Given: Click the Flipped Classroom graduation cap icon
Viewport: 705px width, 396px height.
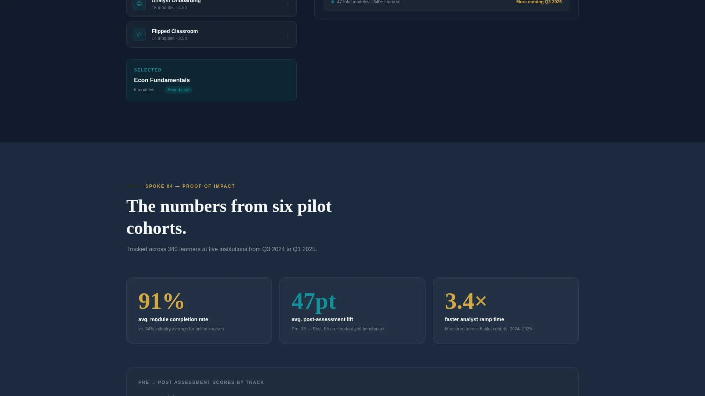Looking at the screenshot, I should click(139, 34).
